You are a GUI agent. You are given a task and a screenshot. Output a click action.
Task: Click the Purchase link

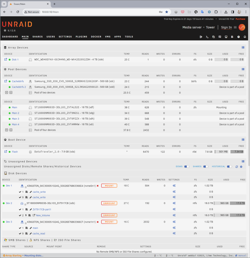240,19
